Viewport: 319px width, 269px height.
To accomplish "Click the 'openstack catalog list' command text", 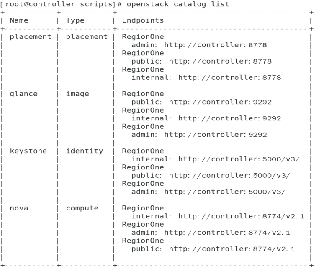I will coord(178,4).
